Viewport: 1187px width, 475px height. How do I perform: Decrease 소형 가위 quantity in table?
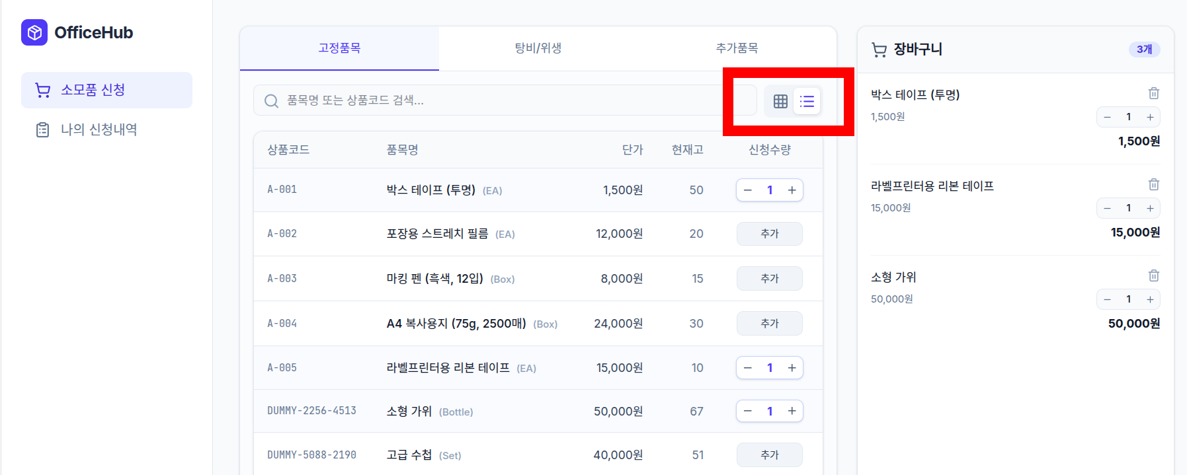click(748, 411)
